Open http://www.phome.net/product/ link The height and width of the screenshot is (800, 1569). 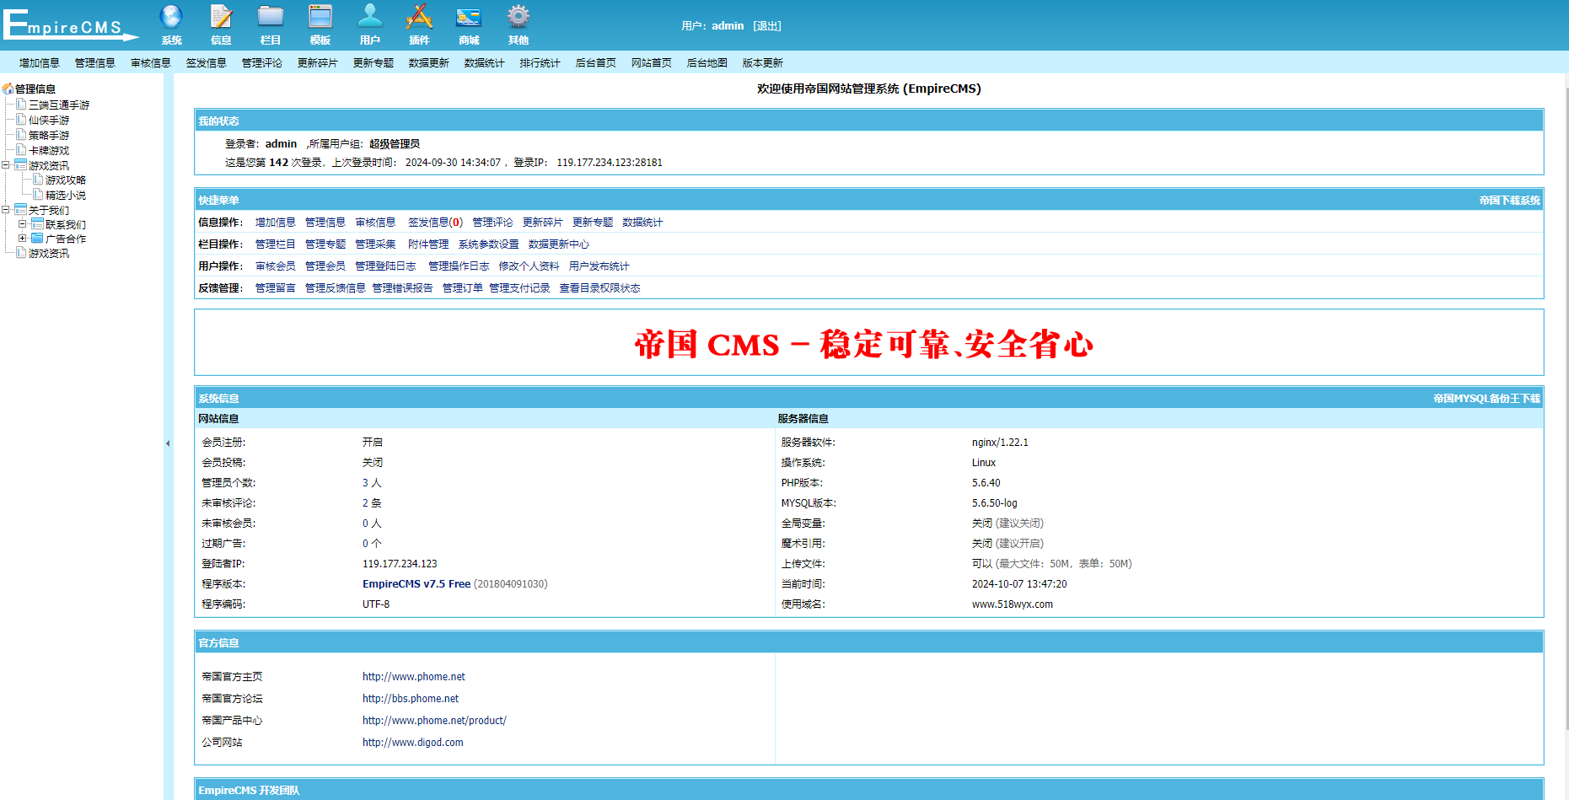point(435,721)
